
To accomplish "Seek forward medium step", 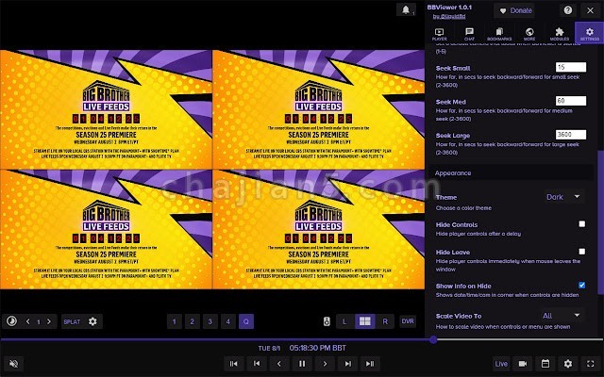I will click(x=347, y=364).
